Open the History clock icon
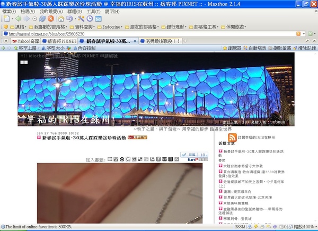 90,19
